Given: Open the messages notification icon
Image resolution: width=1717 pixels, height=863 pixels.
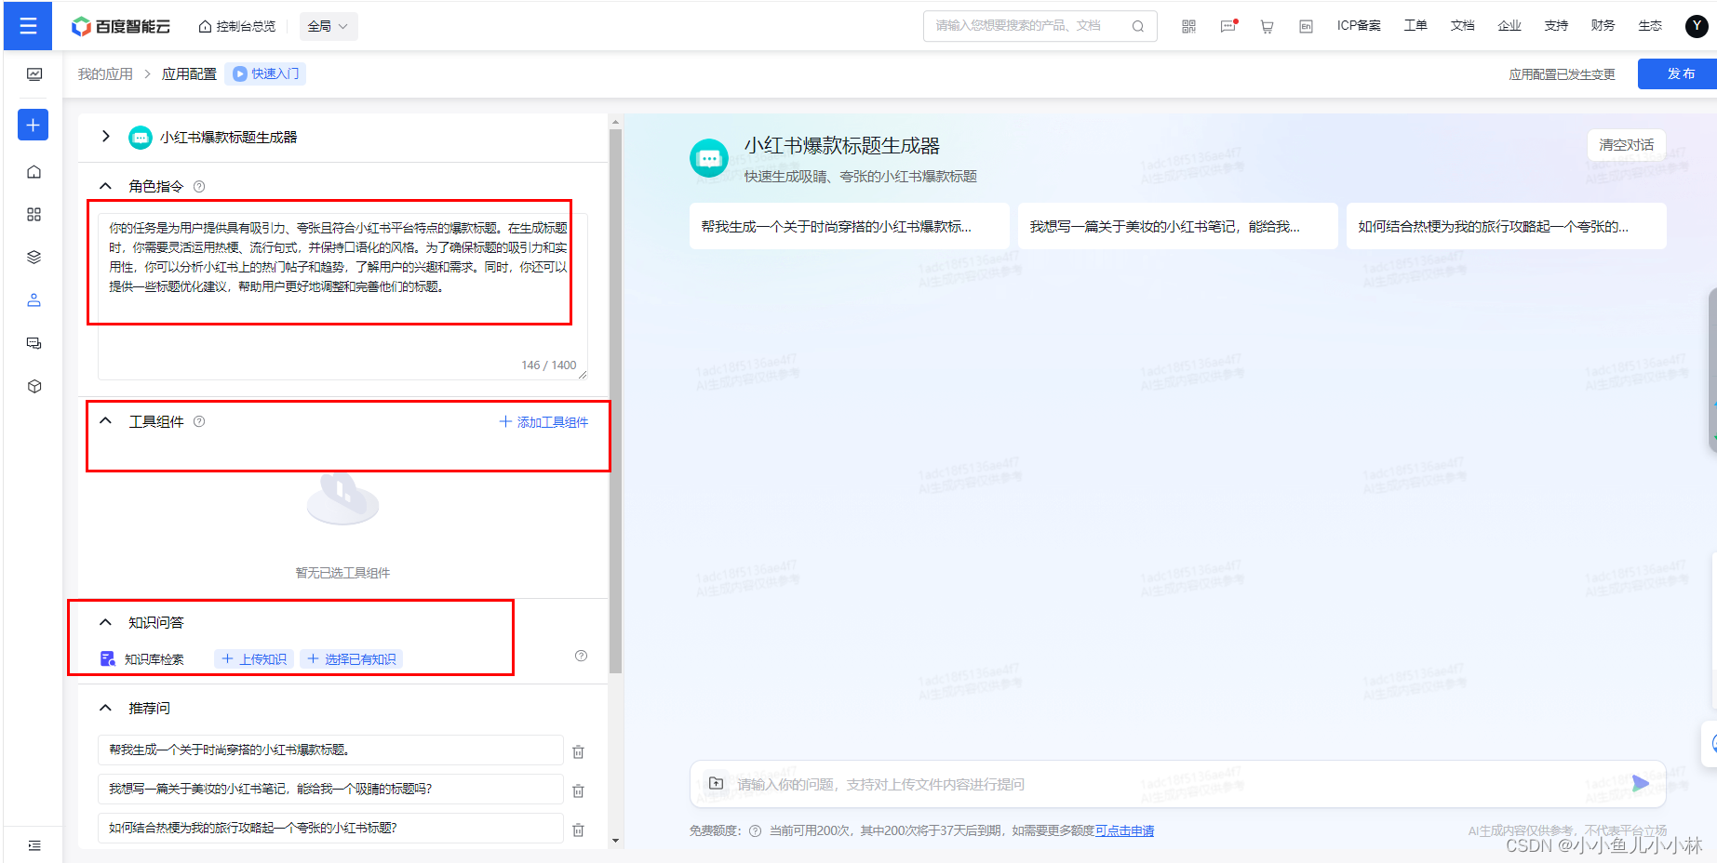Looking at the screenshot, I should click(x=1228, y=26).
